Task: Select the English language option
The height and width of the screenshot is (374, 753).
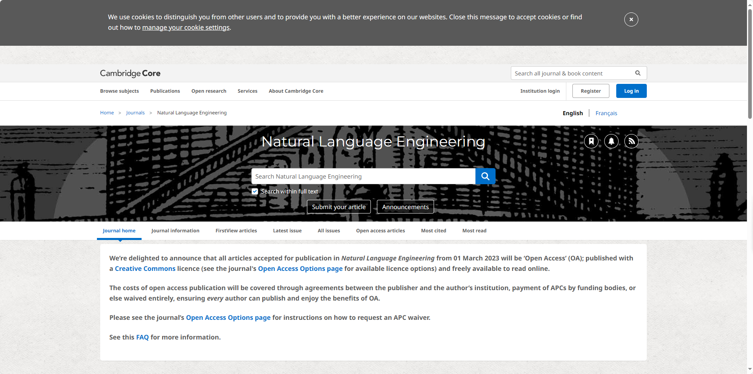Action: click(x=573, y=113)
